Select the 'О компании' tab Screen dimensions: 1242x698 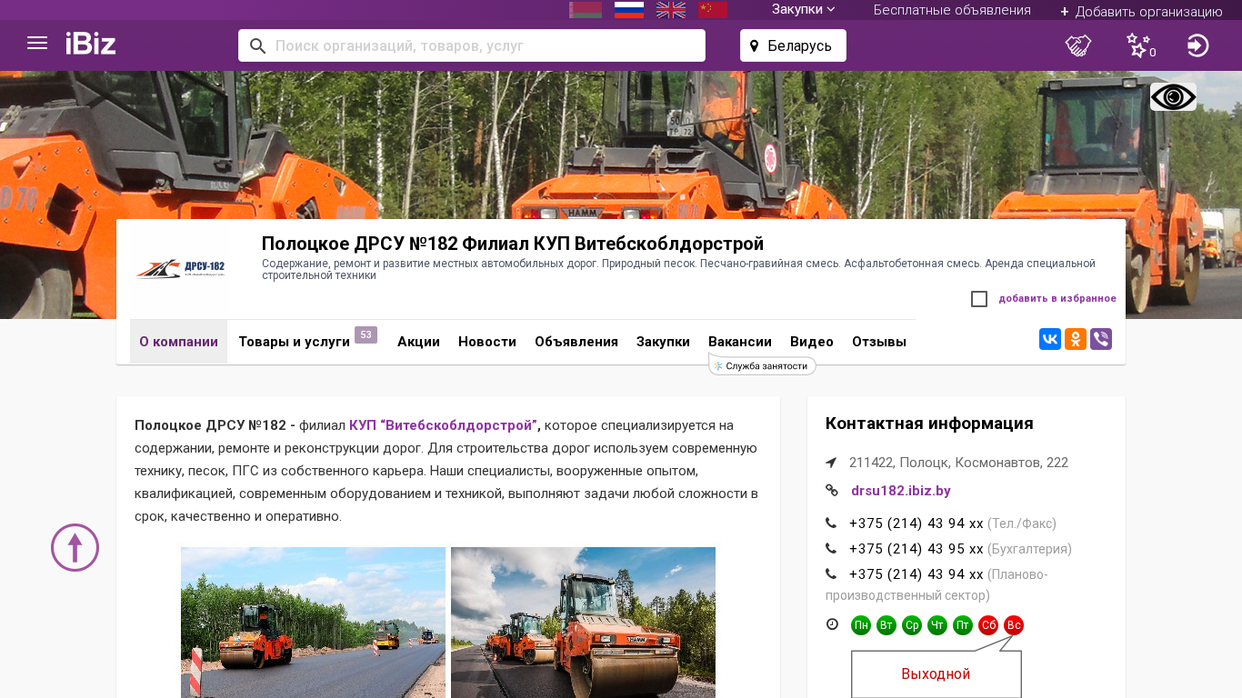[178, 342]
